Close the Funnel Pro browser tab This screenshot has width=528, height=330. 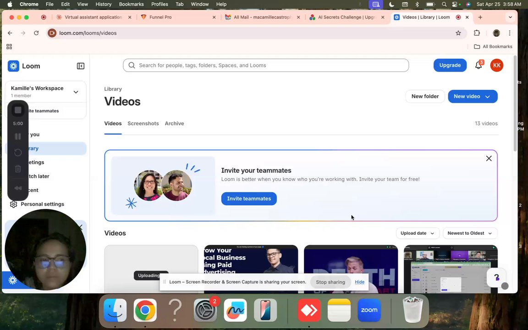click(x=214, y=17)
